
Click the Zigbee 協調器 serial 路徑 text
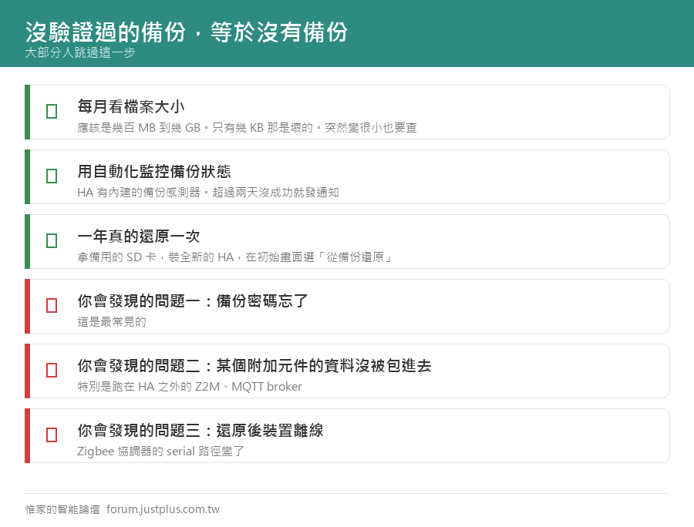(160, 451)
